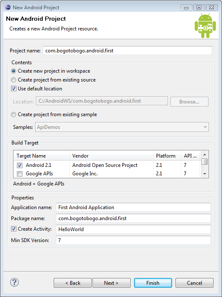The height and width of the screenshot is (297, 222).
Task: Click the Eclipse icon in title bar
Action: [x=8, y=7]
